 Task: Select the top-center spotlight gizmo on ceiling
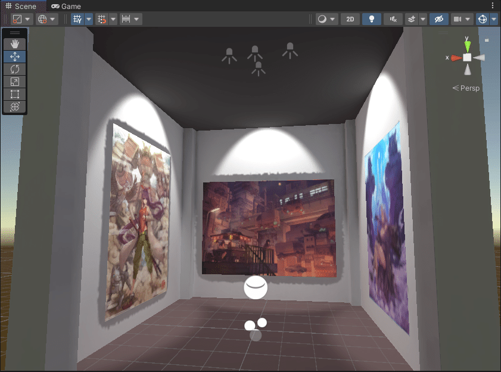(255, 53)
